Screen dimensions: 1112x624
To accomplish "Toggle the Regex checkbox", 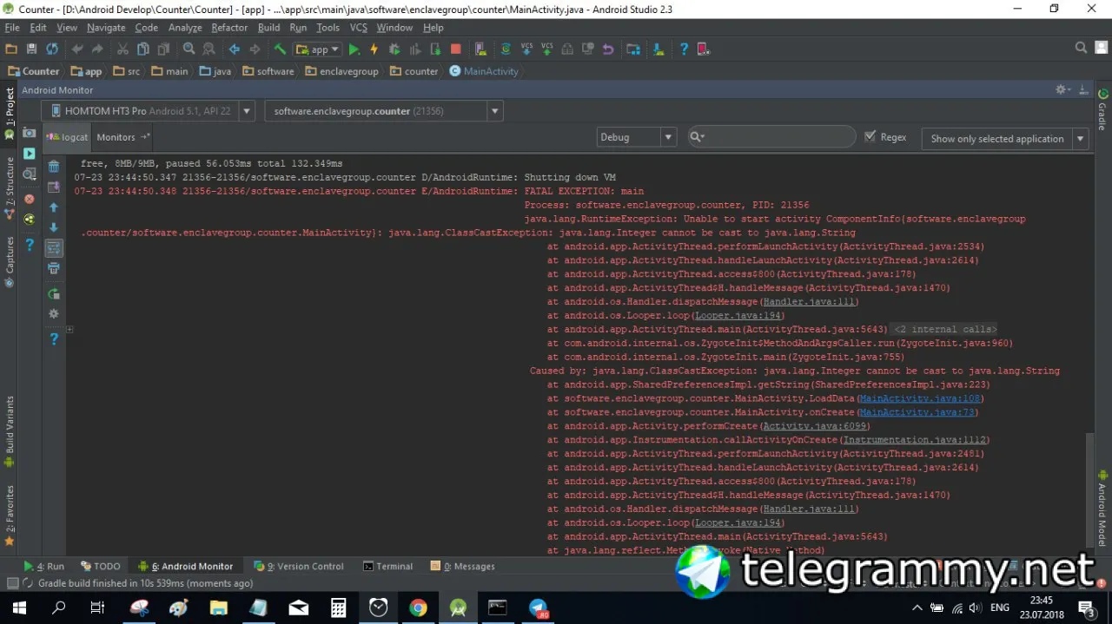I will tap(870, 136).
